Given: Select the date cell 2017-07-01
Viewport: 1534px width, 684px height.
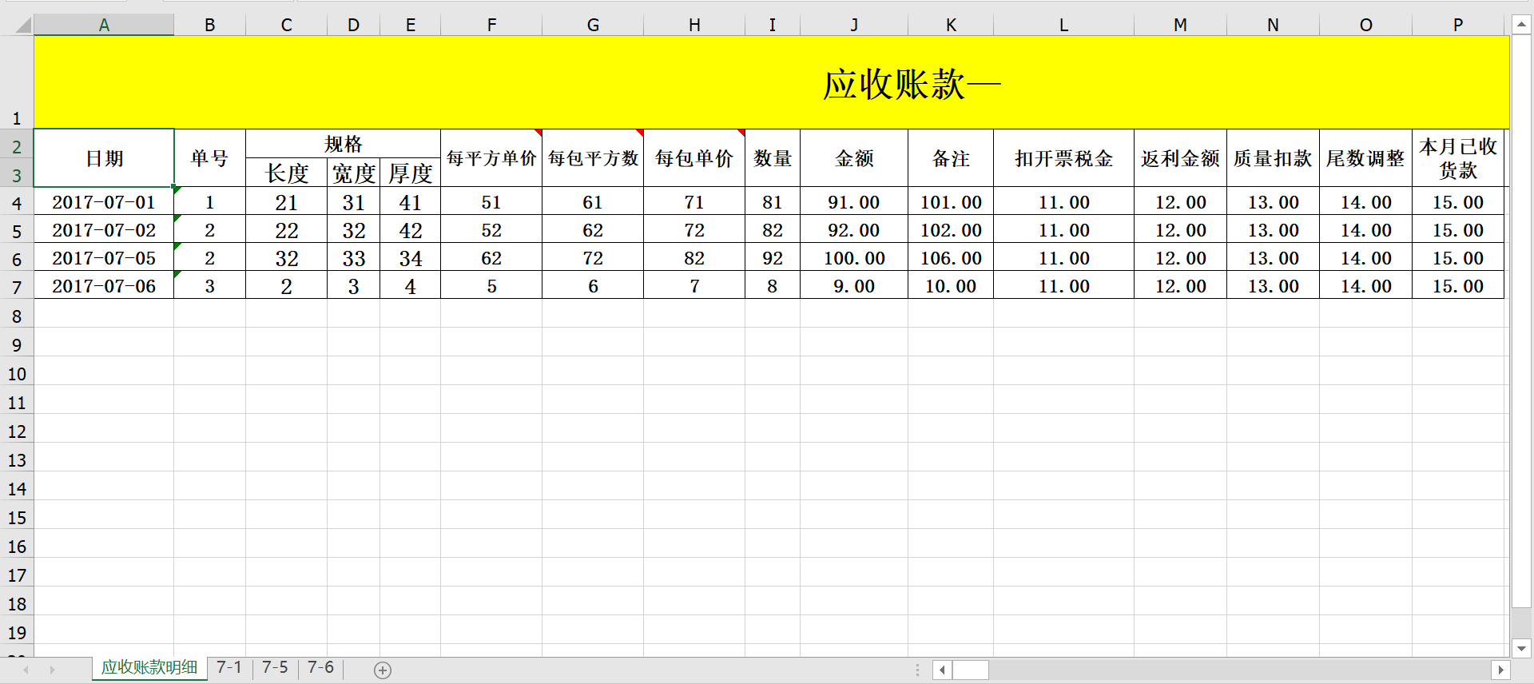Looking at the screenshot, I should tap(104, 201).
